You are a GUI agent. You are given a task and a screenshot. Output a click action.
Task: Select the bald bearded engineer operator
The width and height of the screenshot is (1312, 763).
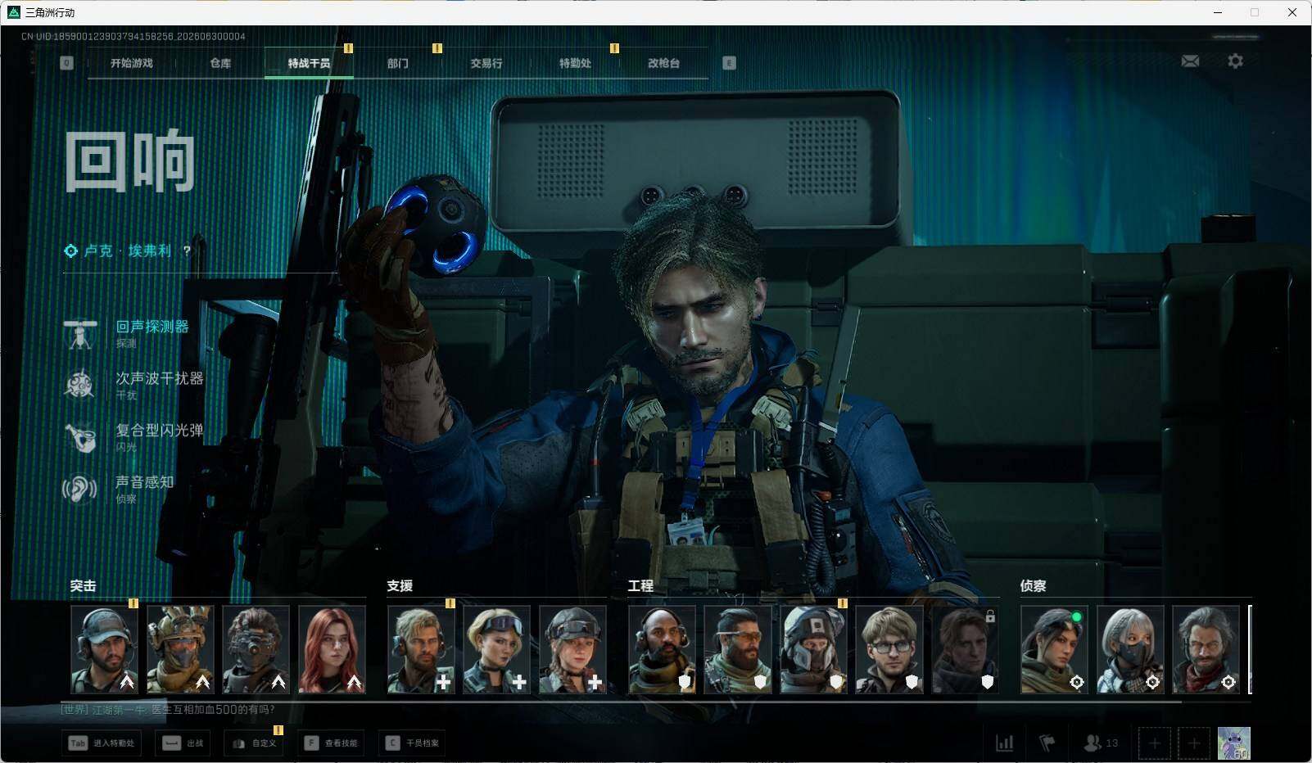pos(663,649)
